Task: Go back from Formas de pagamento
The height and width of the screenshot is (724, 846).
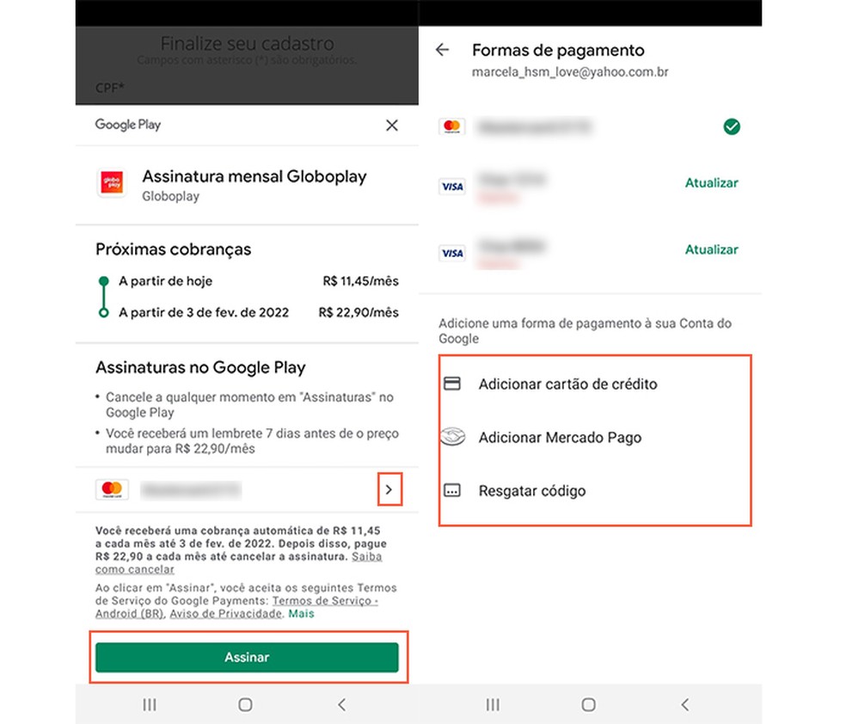Action: pyautogui.click(x=443, y=50)
